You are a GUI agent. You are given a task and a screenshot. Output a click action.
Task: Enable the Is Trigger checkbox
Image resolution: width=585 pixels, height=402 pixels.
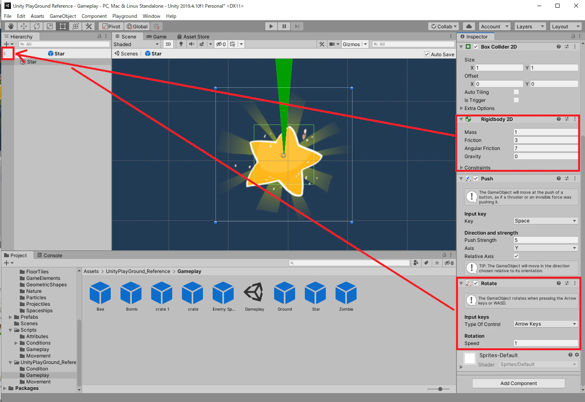[x=516, y=100]
